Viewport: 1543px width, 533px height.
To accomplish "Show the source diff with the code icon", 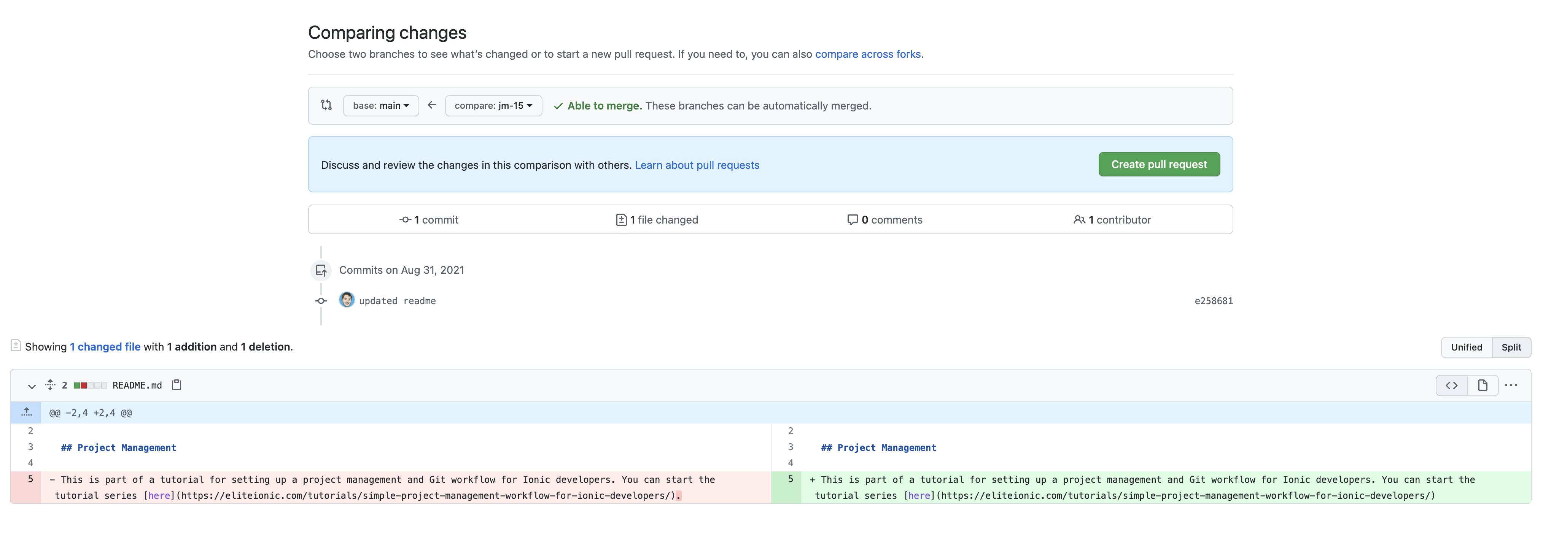I will (1451, 385).
